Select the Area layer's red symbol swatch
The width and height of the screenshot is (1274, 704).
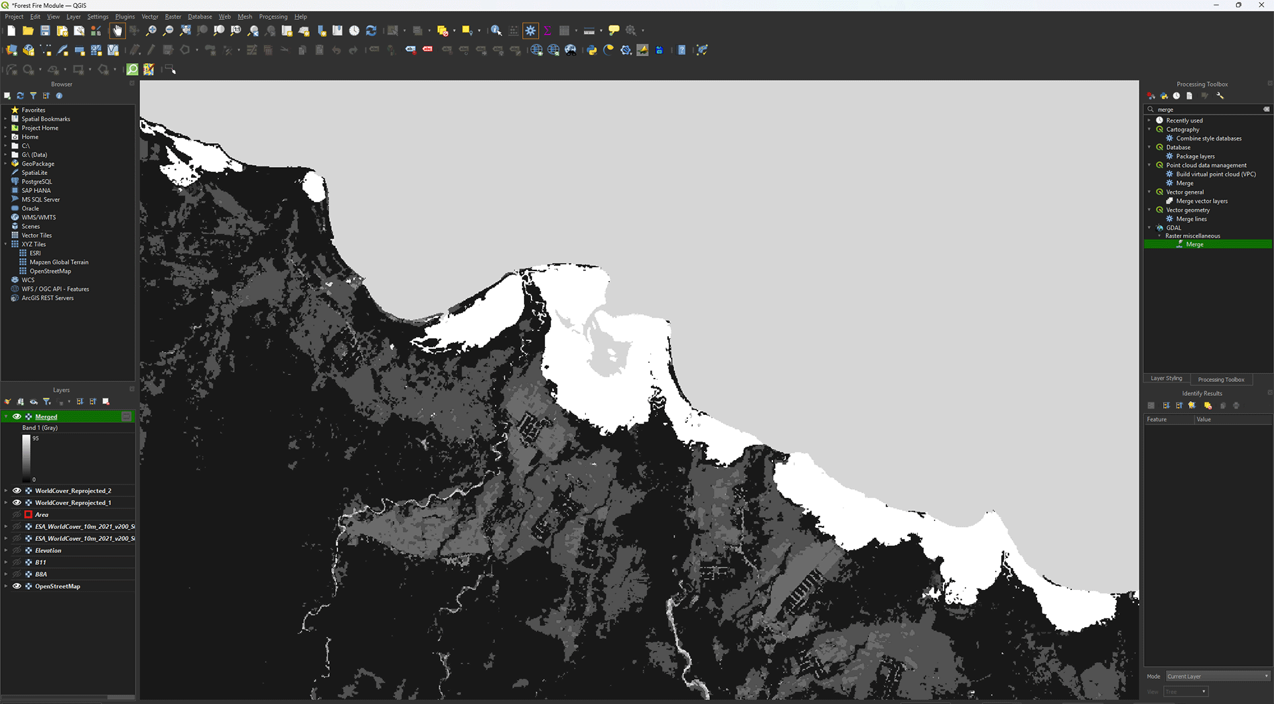(x=29, y=515)
